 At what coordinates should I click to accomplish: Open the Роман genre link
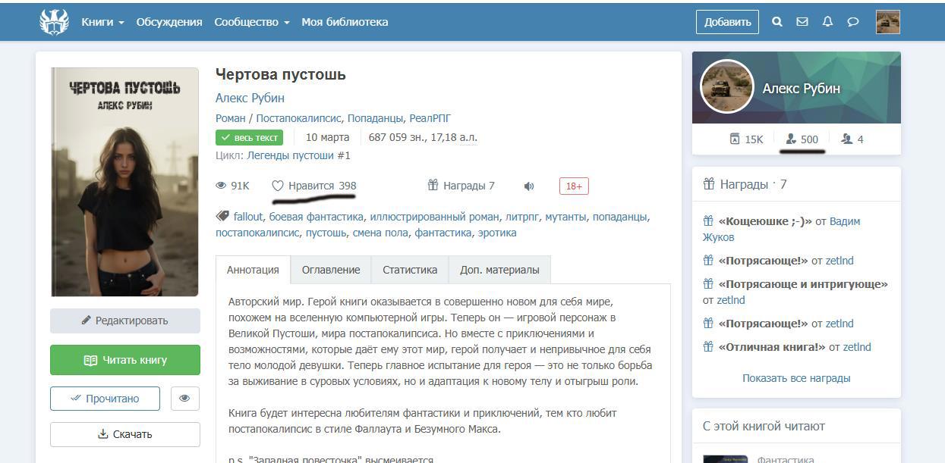(x=231, y=117)
